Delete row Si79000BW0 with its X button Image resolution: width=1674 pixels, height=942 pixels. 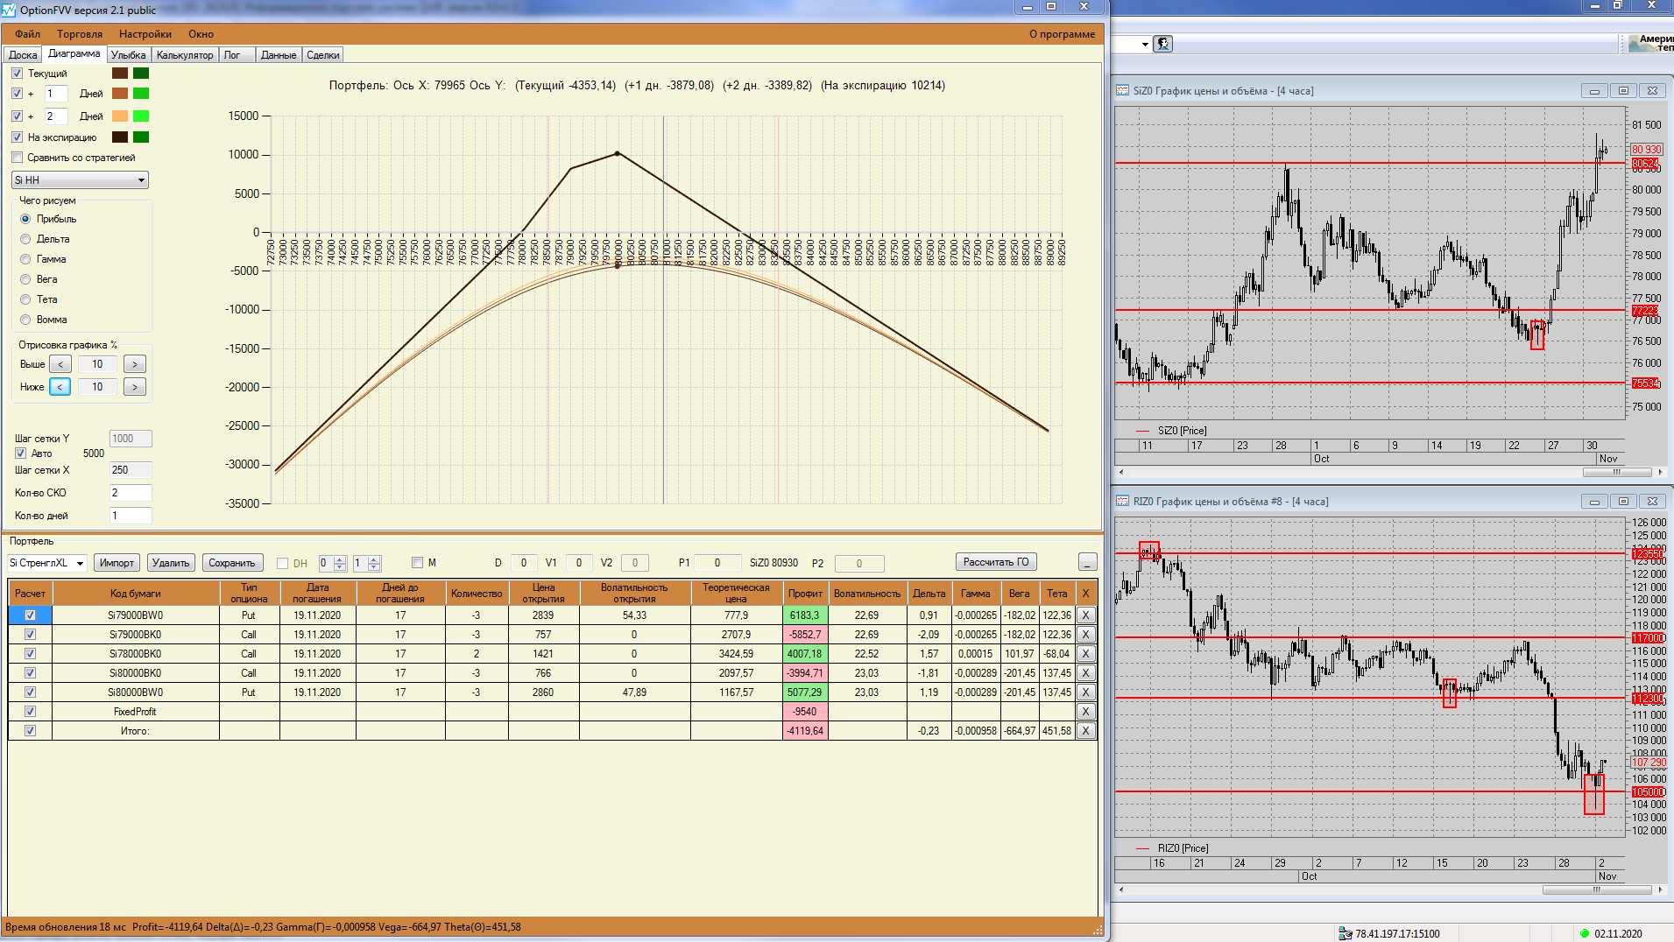pos(1085,615)
